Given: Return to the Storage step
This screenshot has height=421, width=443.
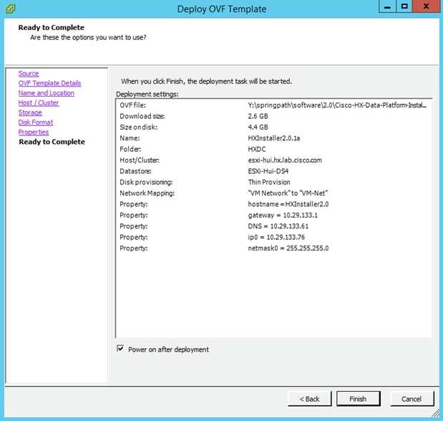Looking at the screenshot, I should (30, 112).
